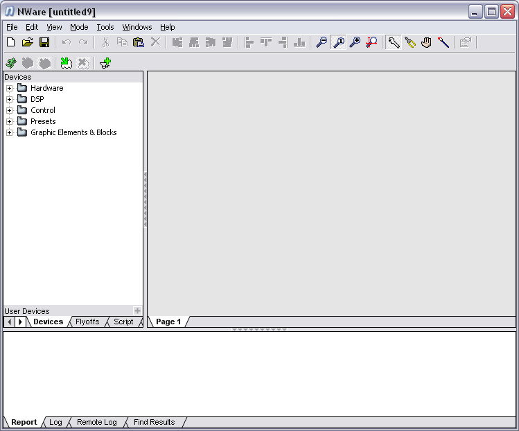The image size is (519, 431).
Task: Redo the last undone action
Action: coord(83,42)
